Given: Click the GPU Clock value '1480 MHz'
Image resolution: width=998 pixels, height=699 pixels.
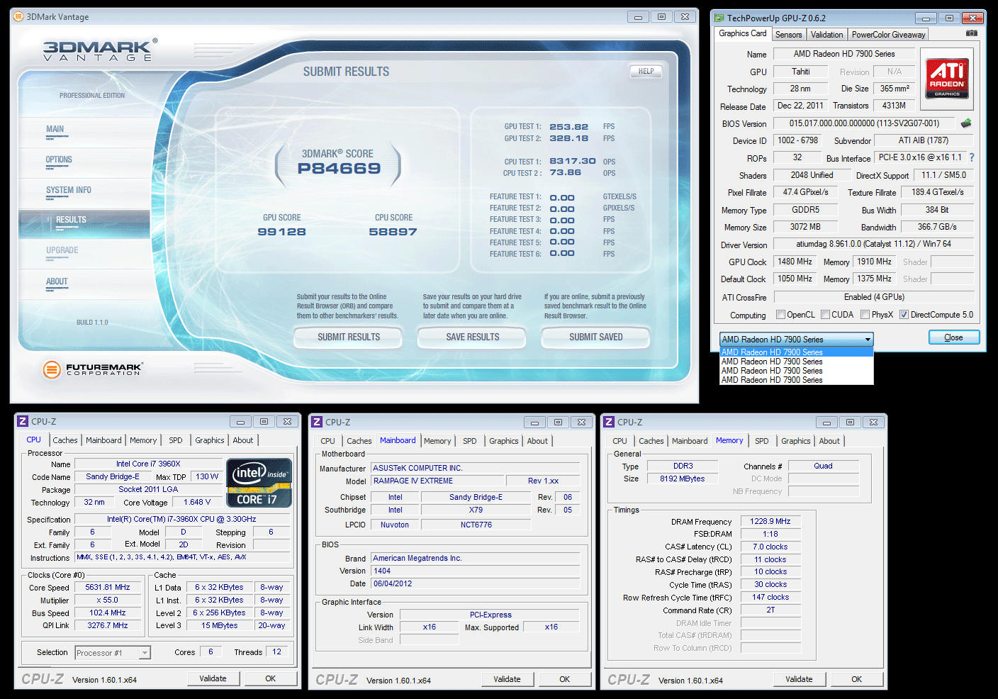Looking at the screenshot, I should [x=795, y=262].
